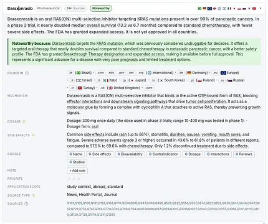The height and width of the screenshot is (224, 268).
Task: Select the .br domain tag
Action: tap(70, 73)
